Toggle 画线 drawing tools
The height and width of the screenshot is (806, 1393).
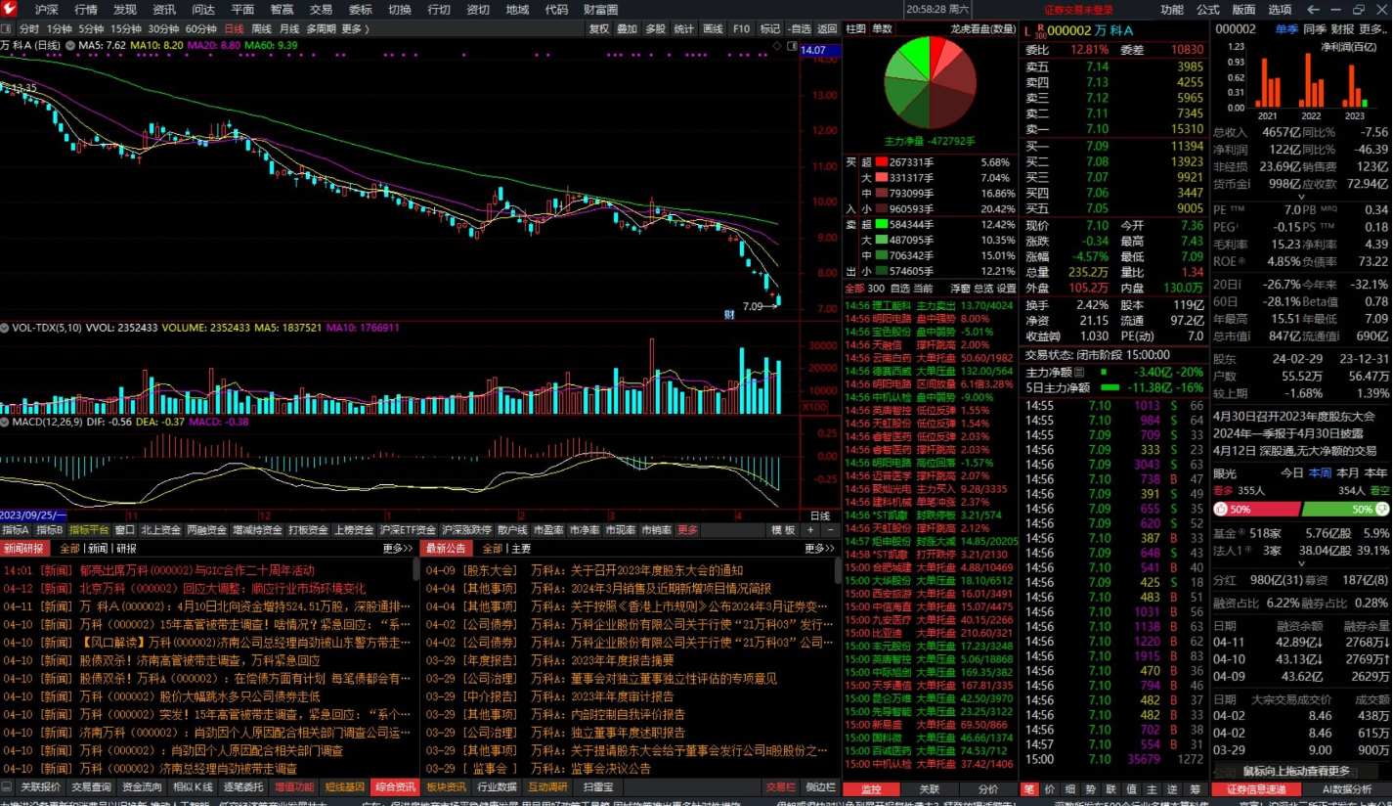[x=714, y=29]
